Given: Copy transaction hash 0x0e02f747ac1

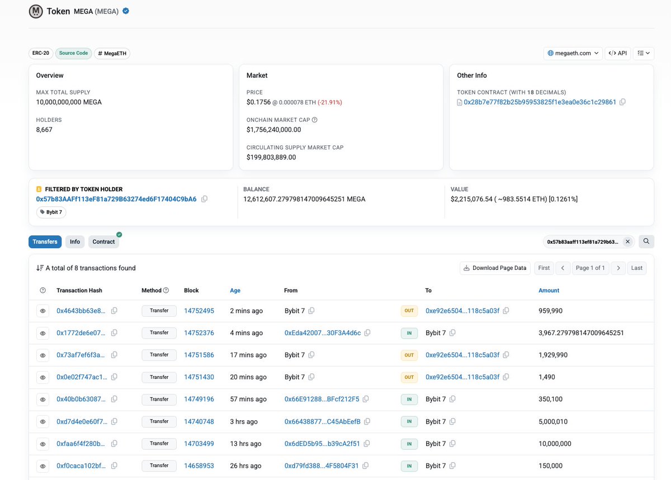Looking at the screenshot, I should pyautogui.click(x=114, y=377).
